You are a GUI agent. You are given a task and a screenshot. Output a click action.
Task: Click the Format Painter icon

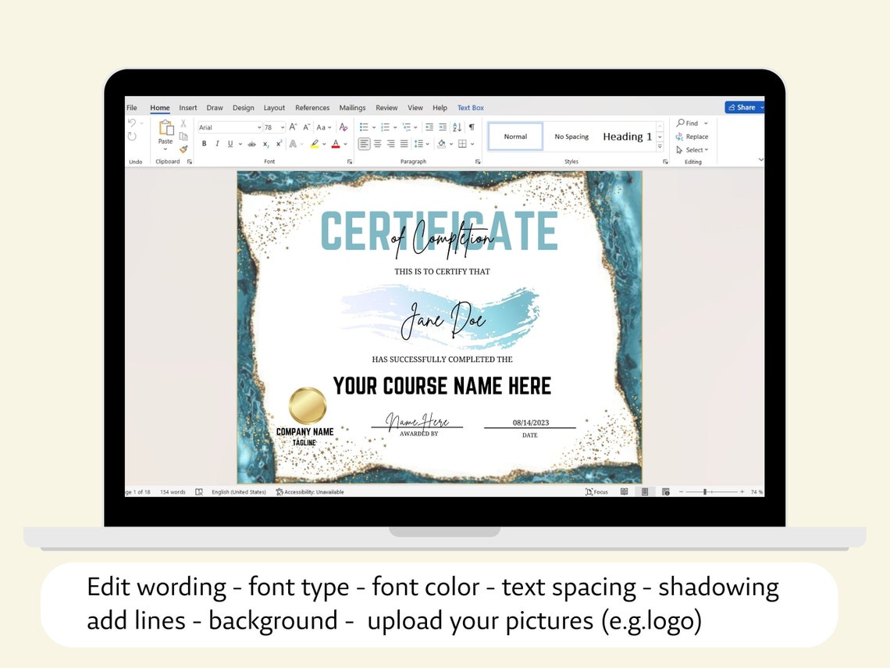pos(183,148)
